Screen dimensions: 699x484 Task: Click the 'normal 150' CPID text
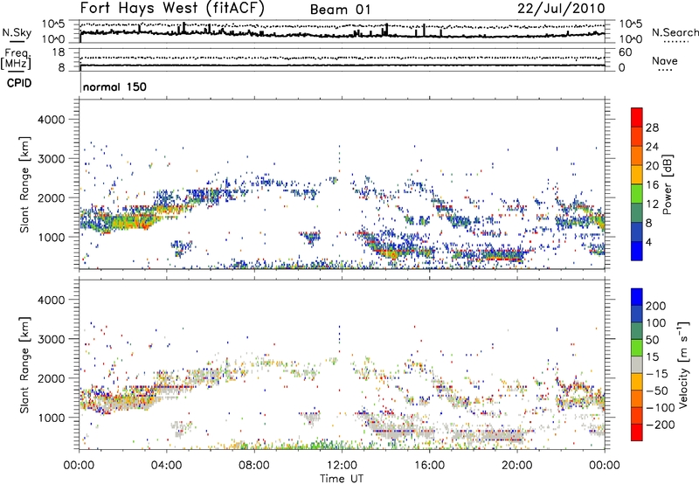114,86
